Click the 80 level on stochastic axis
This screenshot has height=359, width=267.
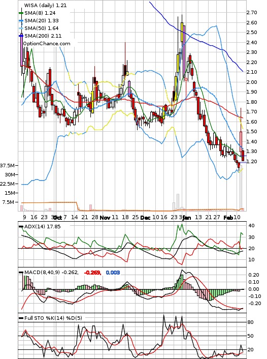pyautogui.click(x=251, y=322)
